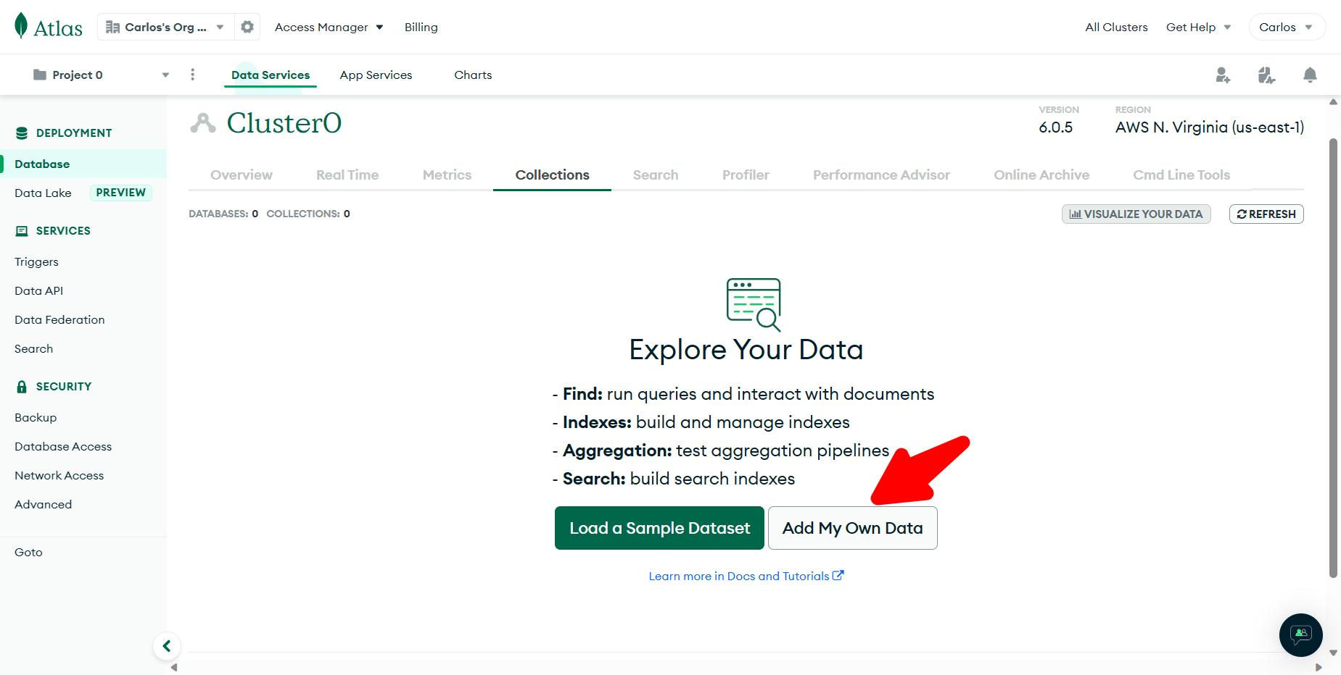
Task: Open Search under Services in sidebar
Action: (33, 348)
